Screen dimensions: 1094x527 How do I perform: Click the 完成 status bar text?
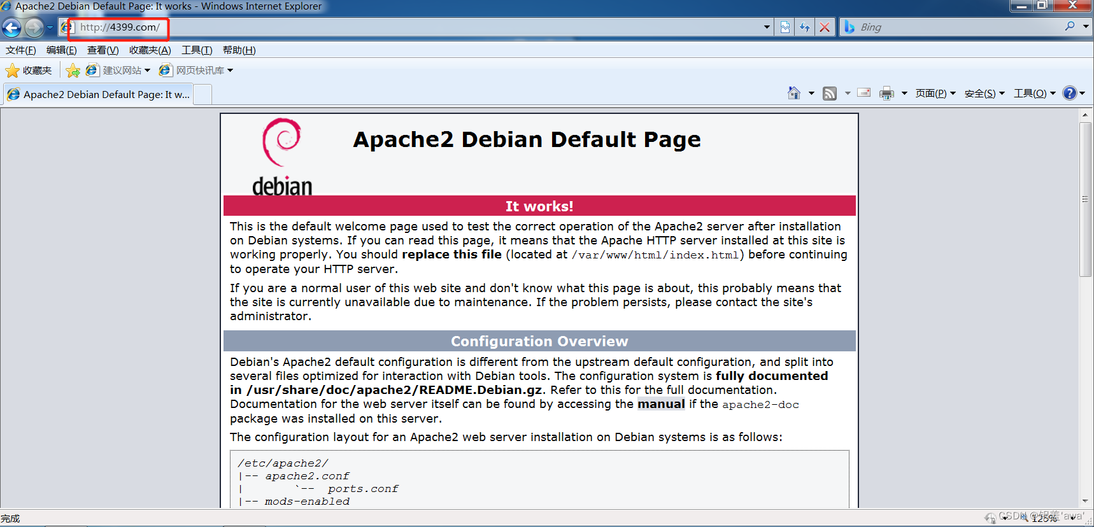pos(11,519)
